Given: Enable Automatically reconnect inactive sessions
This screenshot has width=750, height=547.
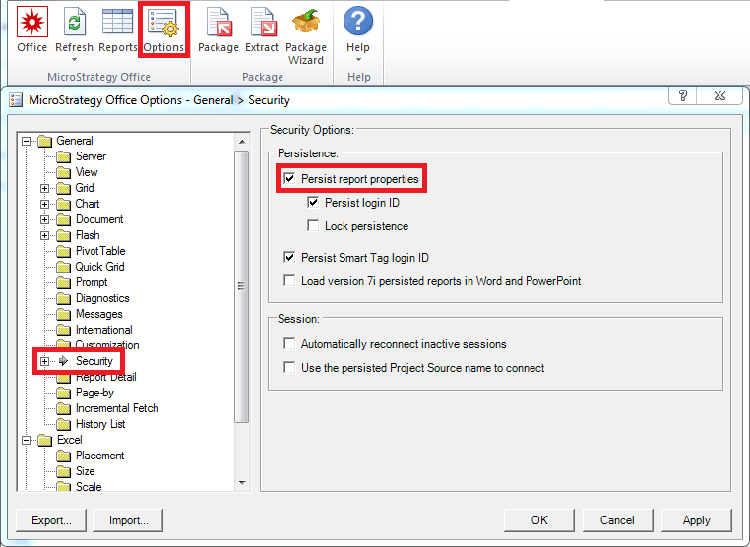Looking at the screenshot, I should (289, 343).
